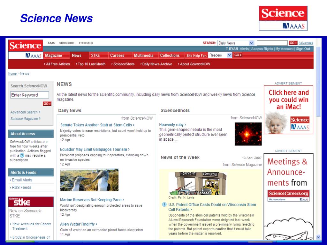Focus the top search text field
The height and width of the screenshot is (245, 327).
pos(272,43)
